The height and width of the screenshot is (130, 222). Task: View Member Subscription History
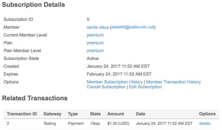point(115,82)
